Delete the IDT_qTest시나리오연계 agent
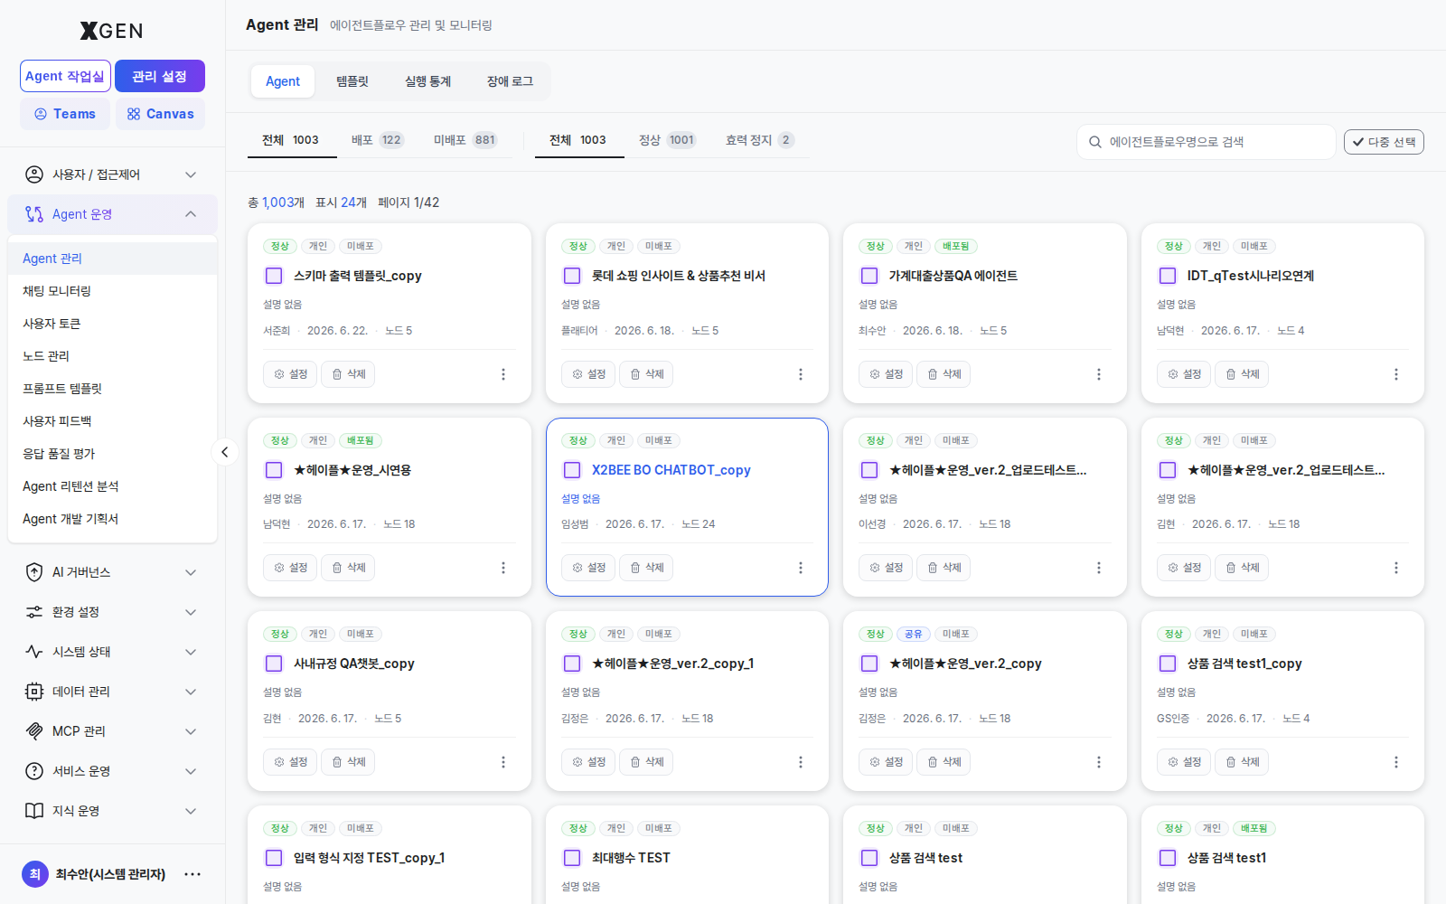The width and height of the screenshot is (1446, 904). (x=1242, y=374)
